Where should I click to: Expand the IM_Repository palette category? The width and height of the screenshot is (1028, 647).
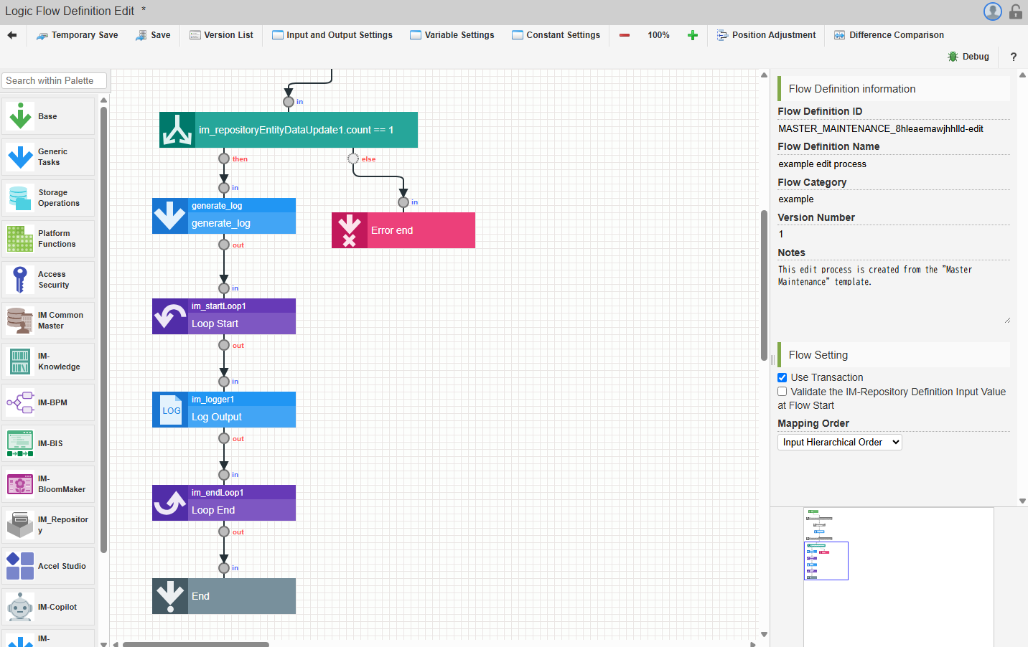tap(48, 525)
